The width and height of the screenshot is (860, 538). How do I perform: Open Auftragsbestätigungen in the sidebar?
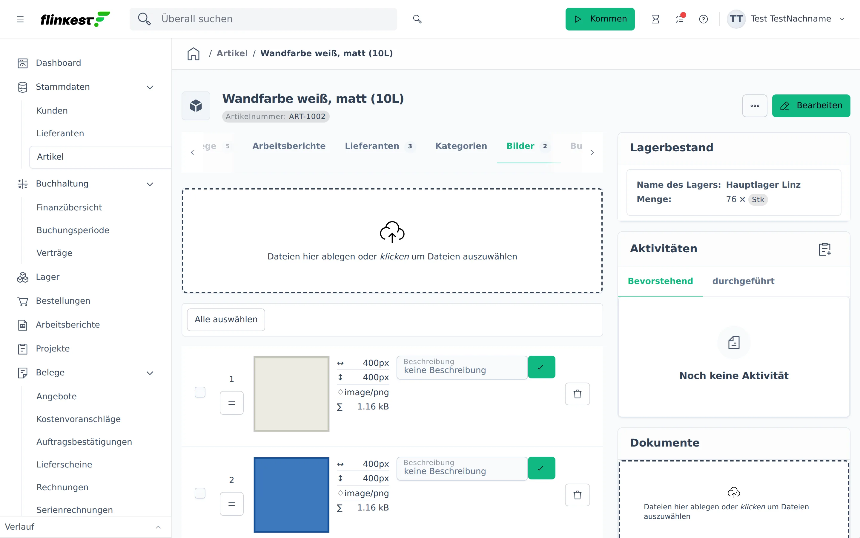click(84, 442)
